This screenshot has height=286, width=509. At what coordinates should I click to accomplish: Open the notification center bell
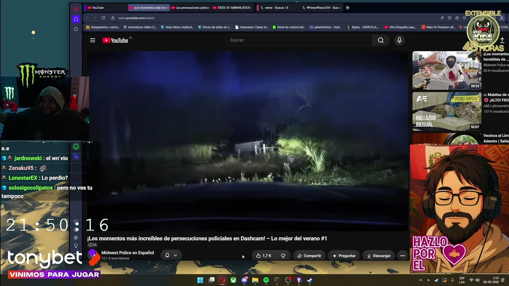502,280
